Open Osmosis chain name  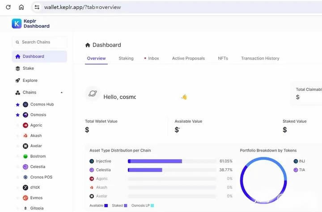point(38,114)
